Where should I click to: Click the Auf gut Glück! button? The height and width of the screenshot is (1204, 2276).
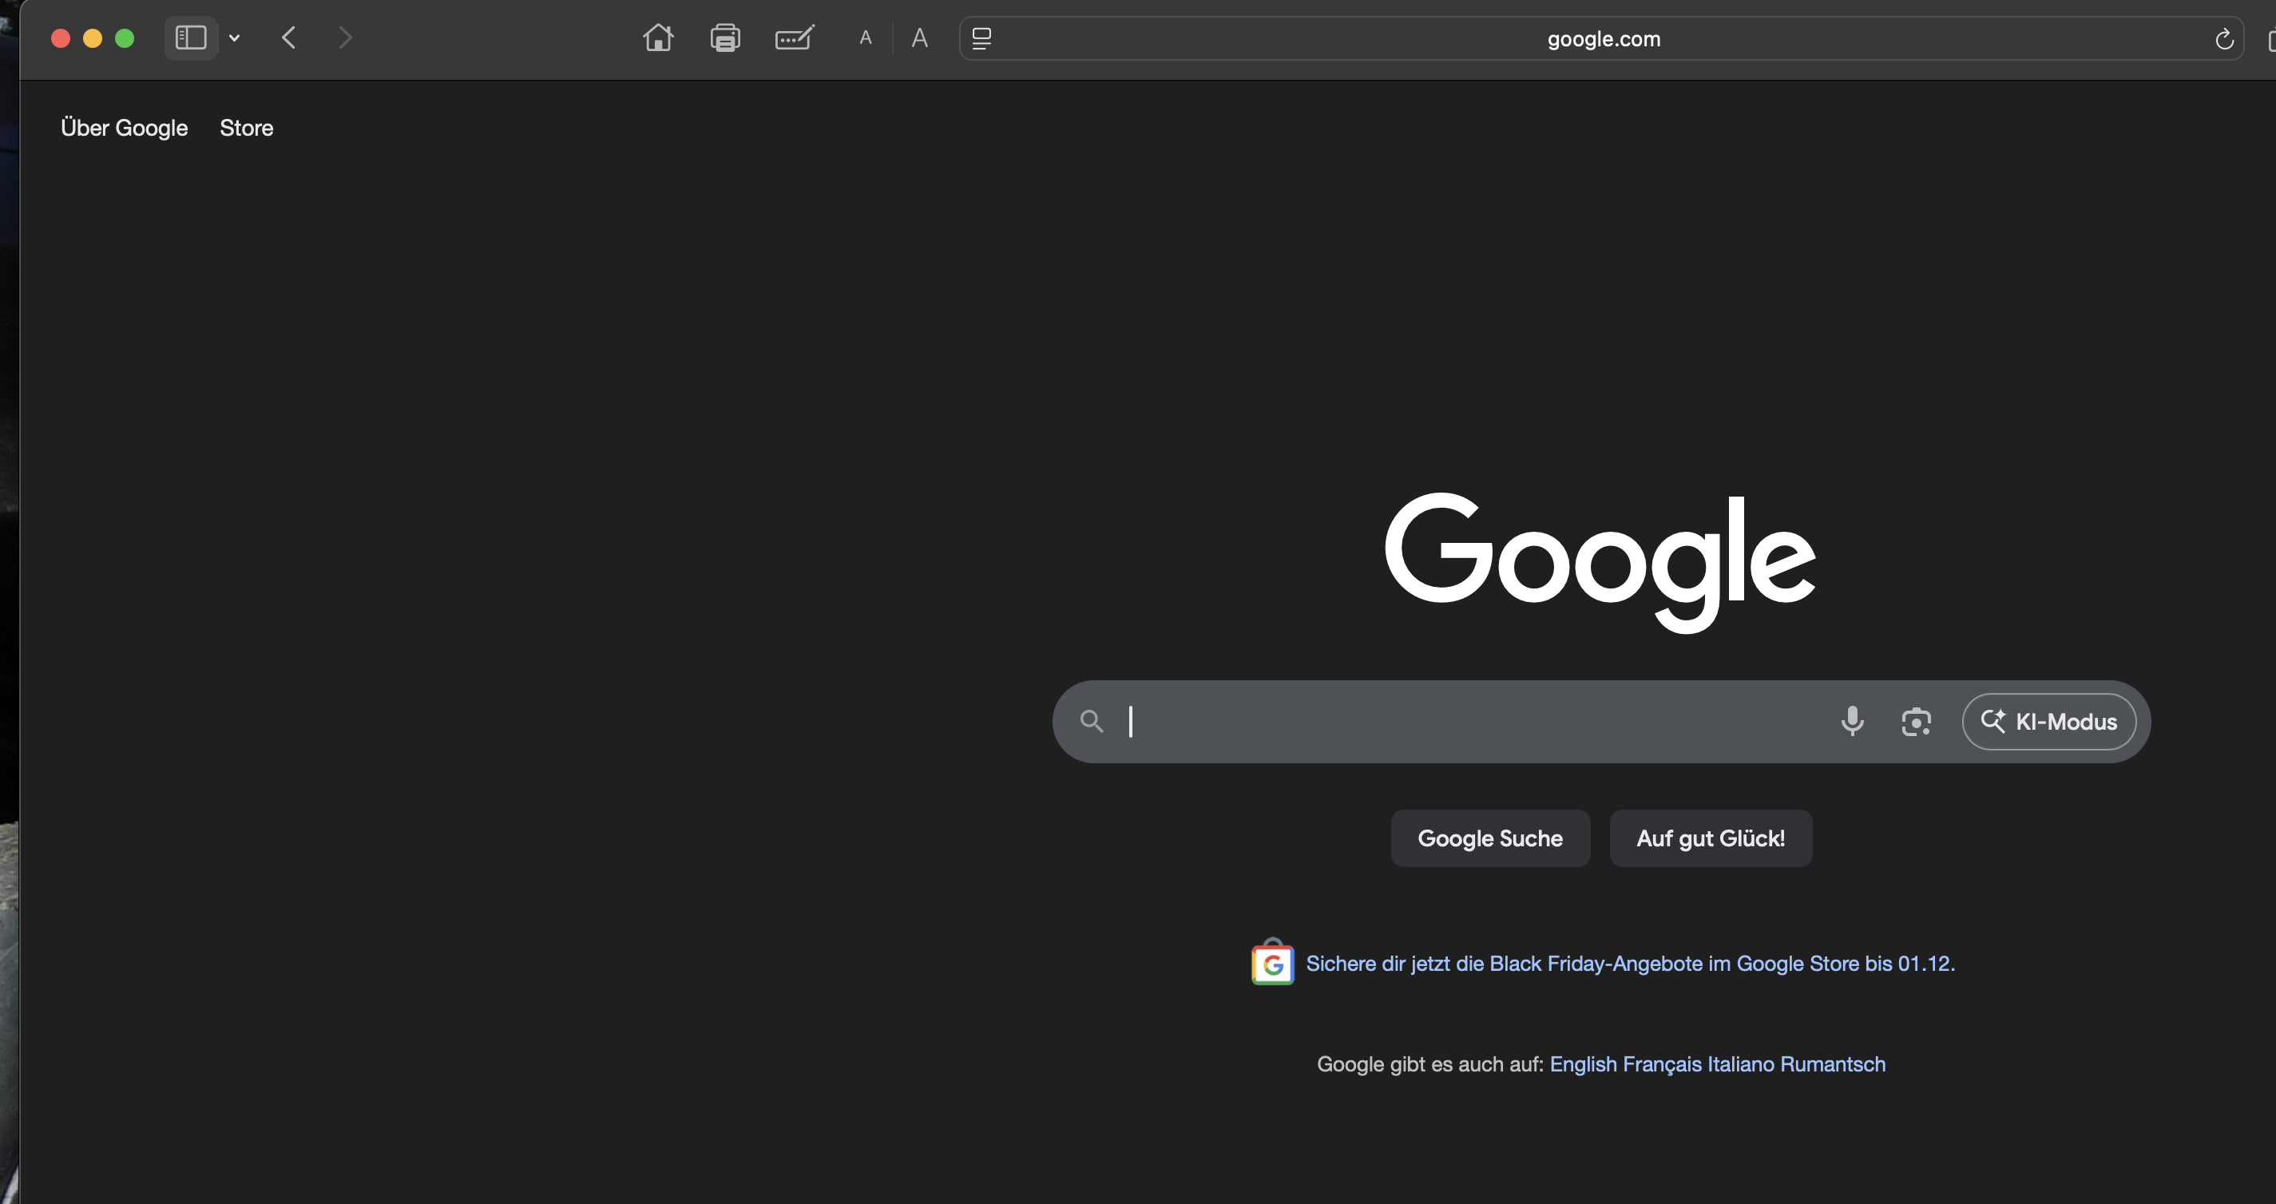point(1710,838)
